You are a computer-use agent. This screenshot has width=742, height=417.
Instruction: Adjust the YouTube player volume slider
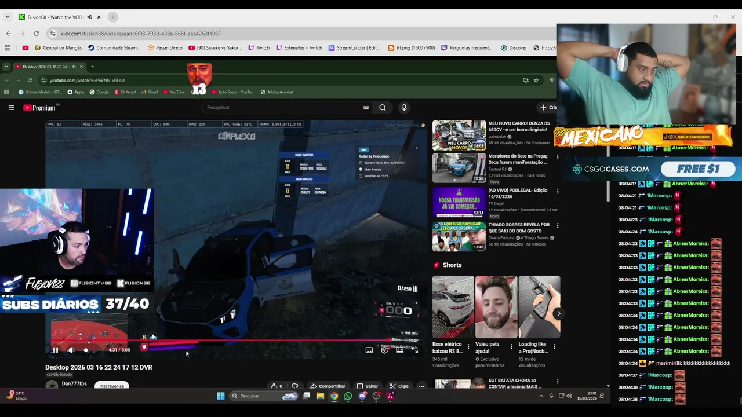tap(86, 350)
